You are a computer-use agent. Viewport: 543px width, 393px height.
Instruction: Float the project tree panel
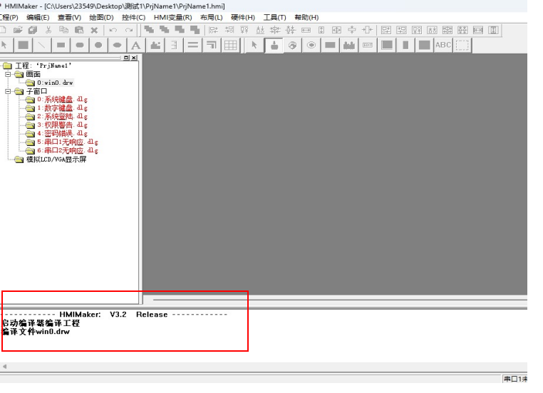tap(126, 58)
